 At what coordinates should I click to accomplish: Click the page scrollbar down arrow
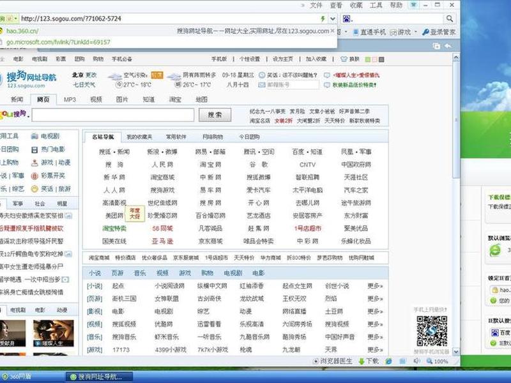point(456,352)
